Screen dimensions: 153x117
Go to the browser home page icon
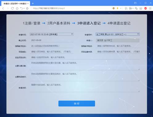17,8
